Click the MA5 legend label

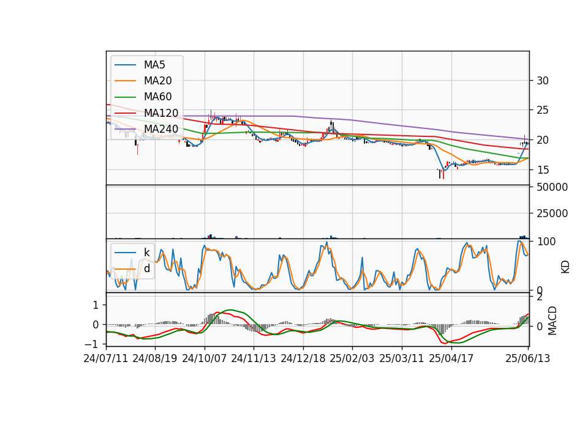click(x=154, y=65)
